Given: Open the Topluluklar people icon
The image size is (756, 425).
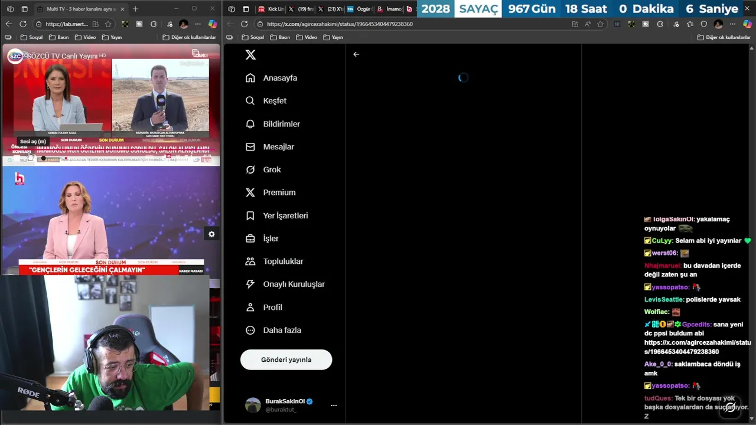Looking at the screenshot, I should click(250, 261).
